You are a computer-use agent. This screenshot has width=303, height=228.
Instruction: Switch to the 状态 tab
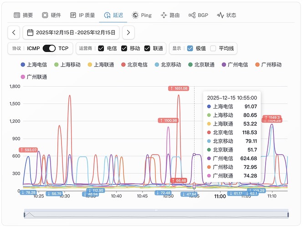coord(226,15)
